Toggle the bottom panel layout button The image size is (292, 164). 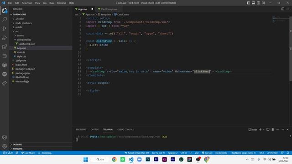254,3
